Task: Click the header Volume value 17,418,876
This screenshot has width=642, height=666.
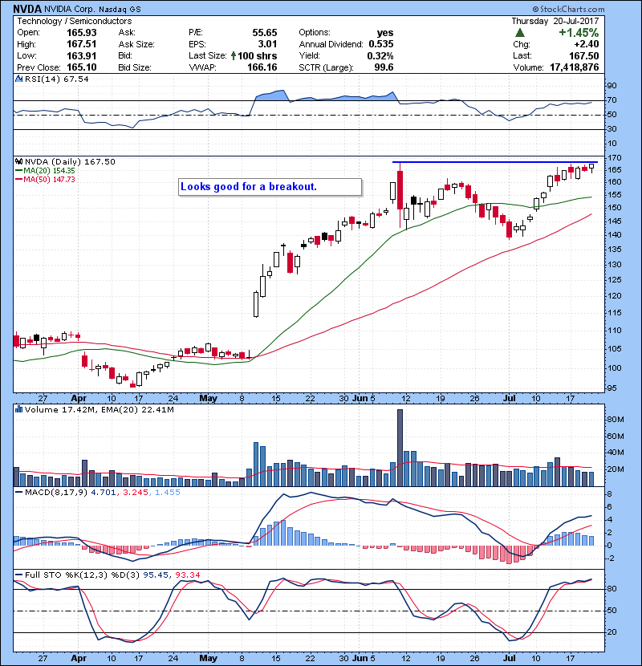Action: pos(574,67)
